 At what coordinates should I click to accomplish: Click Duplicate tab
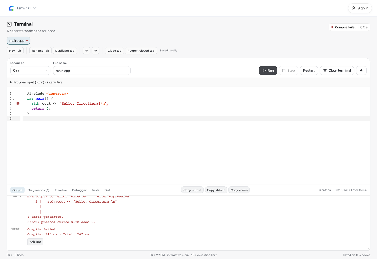(65, 51)
